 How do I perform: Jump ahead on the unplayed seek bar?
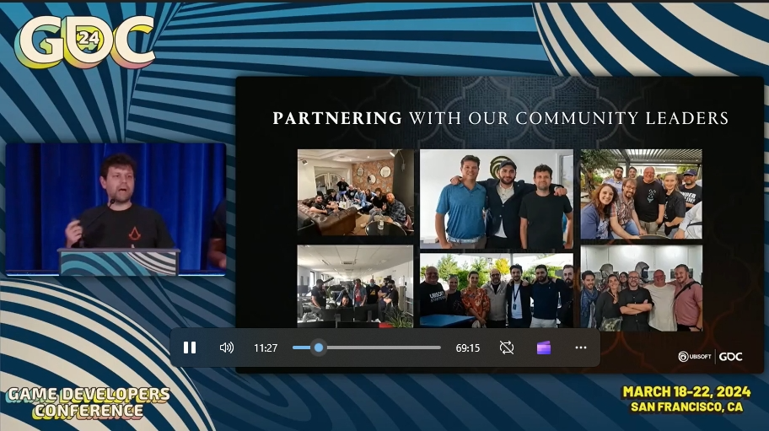click(x=384, y=347)
